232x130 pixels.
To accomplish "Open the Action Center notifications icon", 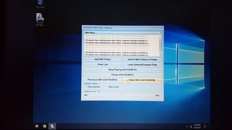I will click(x=205, y=126).
